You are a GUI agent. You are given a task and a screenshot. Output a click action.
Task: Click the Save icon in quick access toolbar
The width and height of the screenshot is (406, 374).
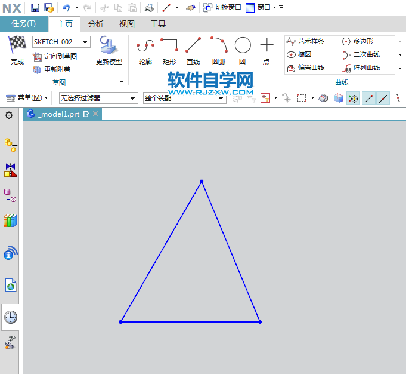(x=35, y=8)
